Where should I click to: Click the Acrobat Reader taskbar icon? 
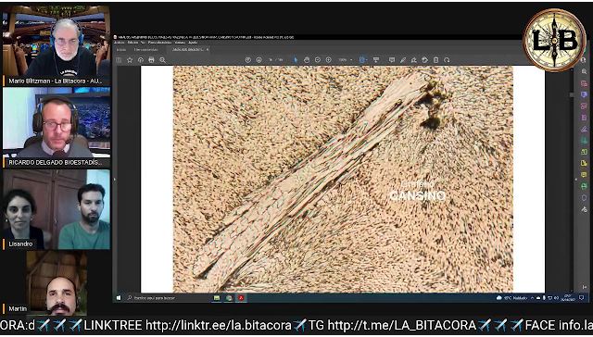[x=241, y=298]
